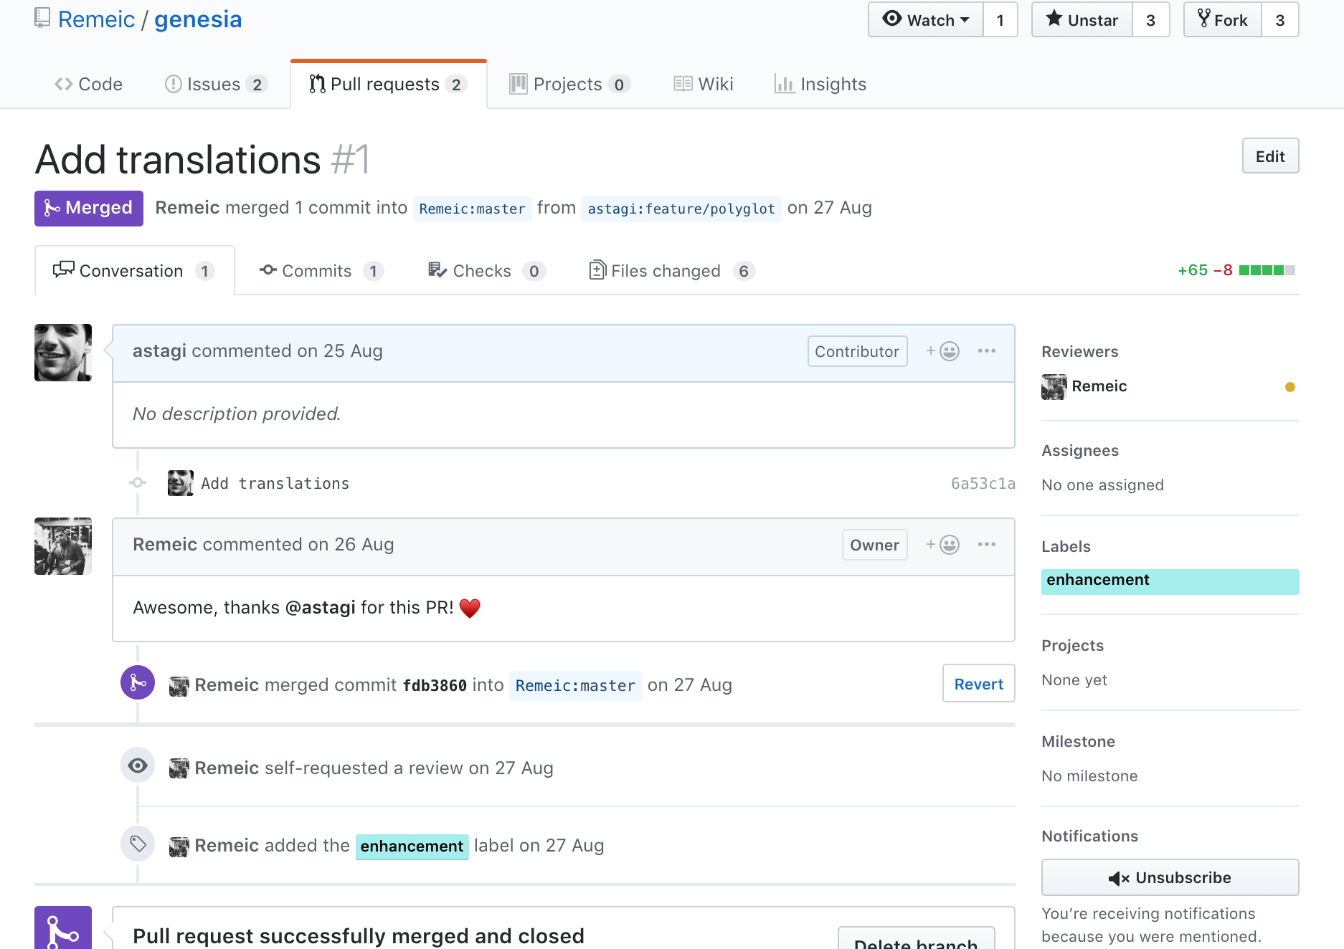Open options menu on Remeic's comment
The width and height of the screenshot is (1344, 949).
click(987, 544)
